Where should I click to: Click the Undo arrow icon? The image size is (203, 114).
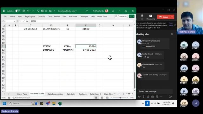28,11
